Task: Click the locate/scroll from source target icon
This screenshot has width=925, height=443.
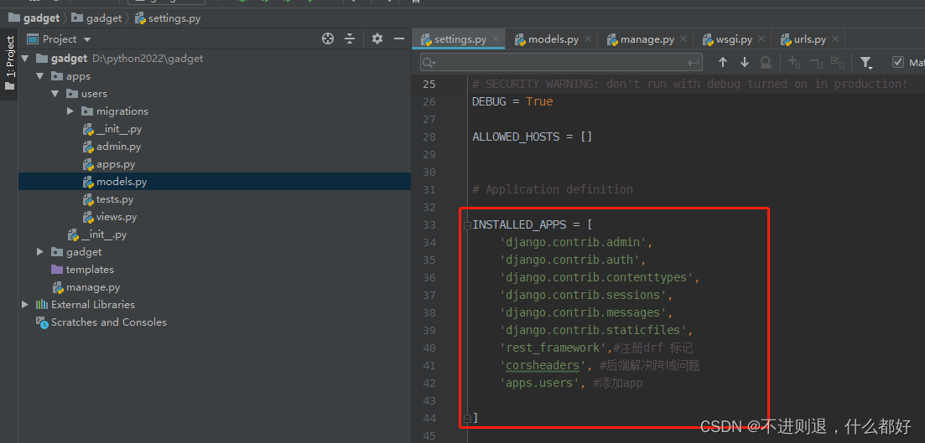Action: (328, 39)
